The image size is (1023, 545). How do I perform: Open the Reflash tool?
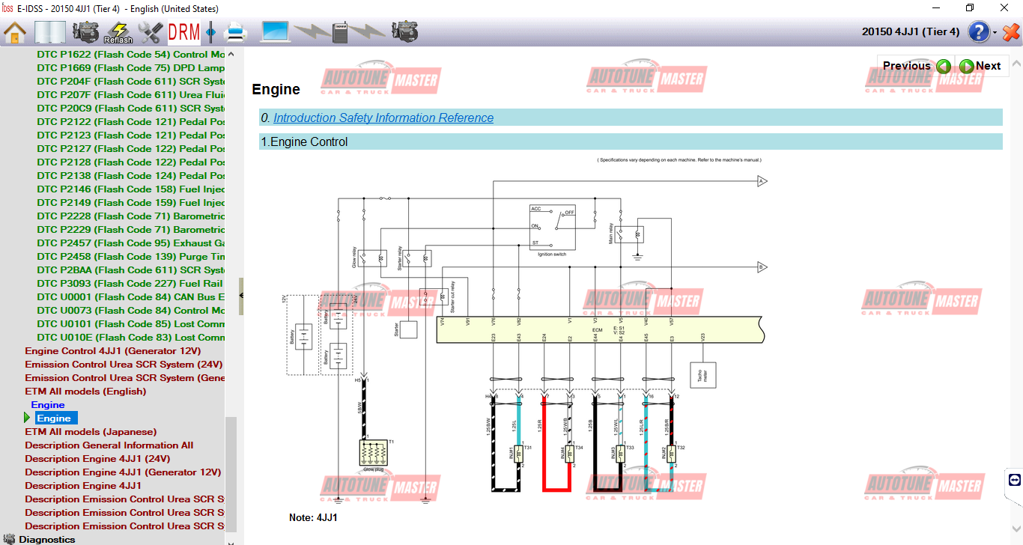pyautogui.click(x=118, y=32)
